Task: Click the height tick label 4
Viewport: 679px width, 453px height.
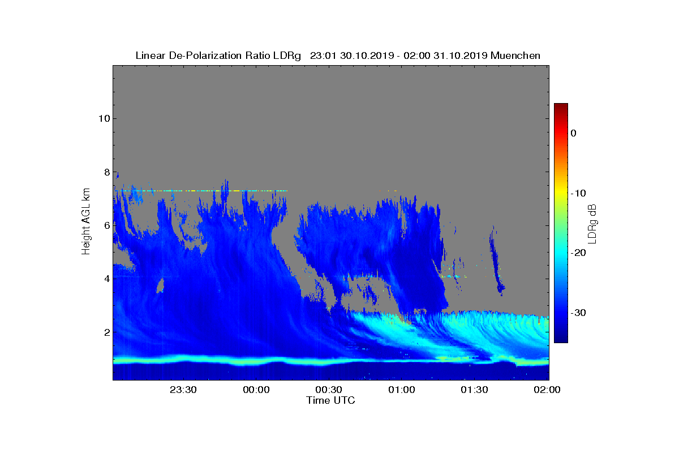Action: (x=106, y=279)
